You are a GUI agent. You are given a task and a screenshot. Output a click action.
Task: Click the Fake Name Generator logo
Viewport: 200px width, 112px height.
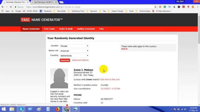42,20
